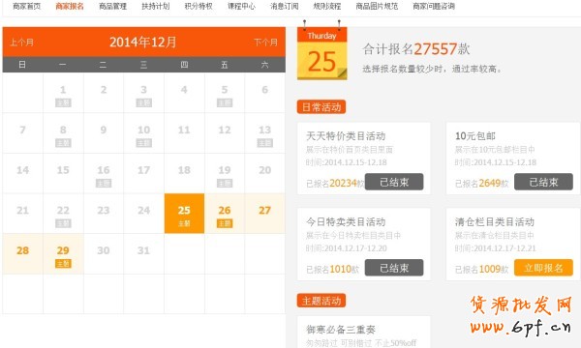Click the 主题 tag under date 13
Image resolution: width=581 pixels, height=348 pixels.
click(x=265, y=143)
